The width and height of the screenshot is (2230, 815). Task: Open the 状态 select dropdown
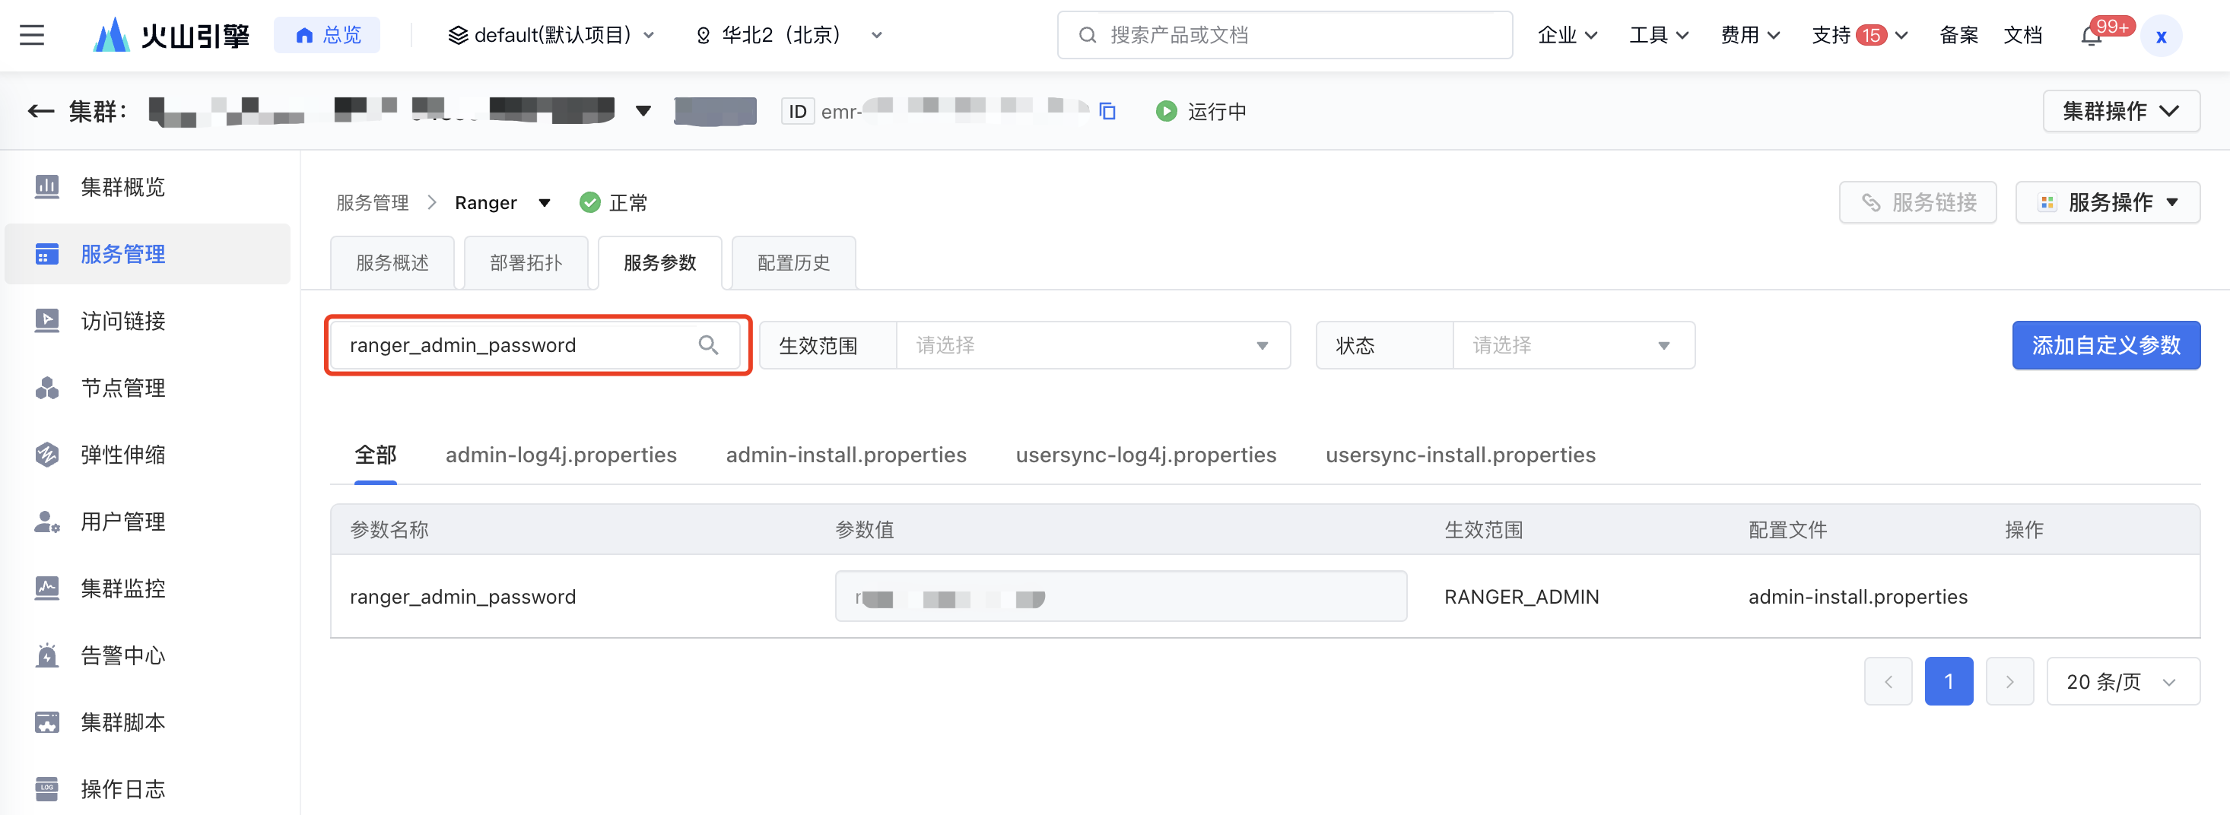point(1573,345)
